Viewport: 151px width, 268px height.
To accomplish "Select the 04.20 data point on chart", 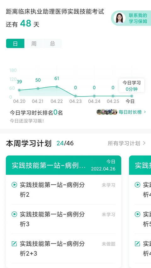I will coord(19,90).
